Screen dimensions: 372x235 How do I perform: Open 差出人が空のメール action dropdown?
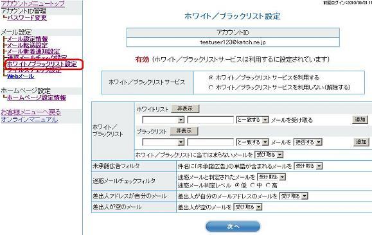click(248, 207)
